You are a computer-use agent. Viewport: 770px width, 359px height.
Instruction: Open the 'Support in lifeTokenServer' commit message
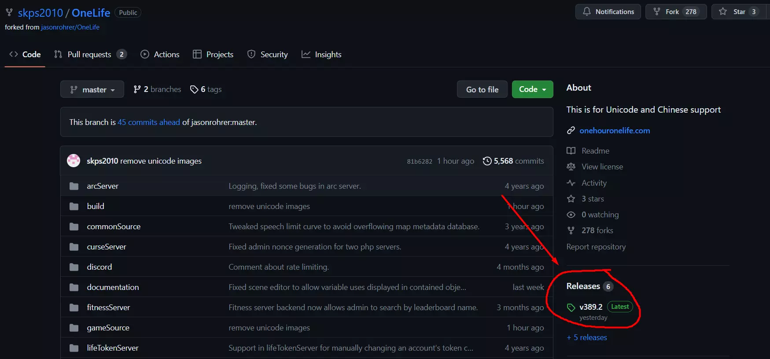click(x=351, y=348)
